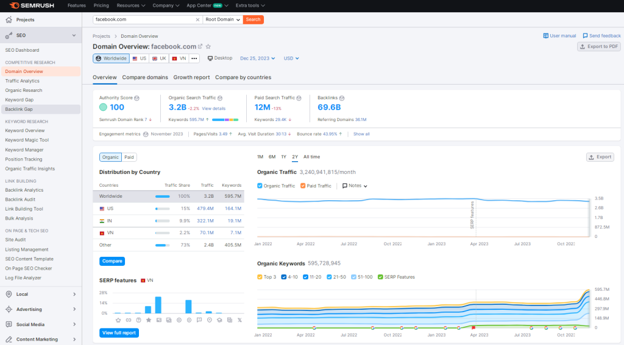Click green Authority Score circle
The height and width of the screenshot is (345, 624).
click(103, 107)
